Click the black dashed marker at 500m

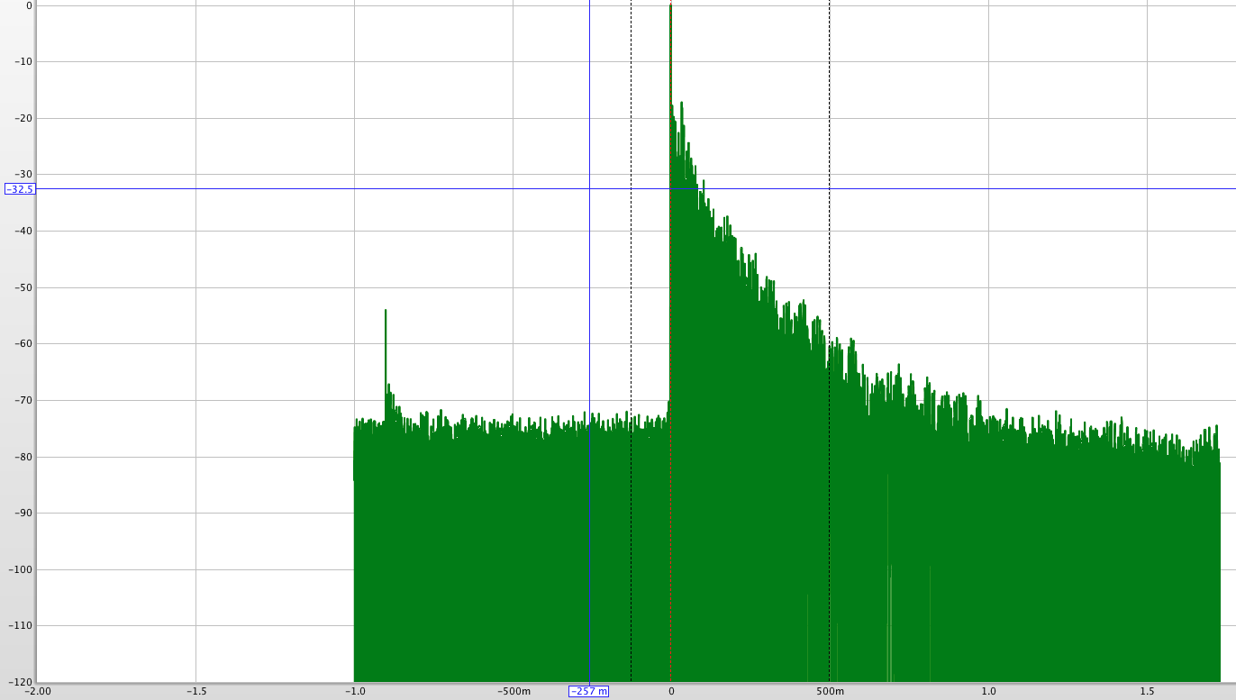(x=829, y=342)
